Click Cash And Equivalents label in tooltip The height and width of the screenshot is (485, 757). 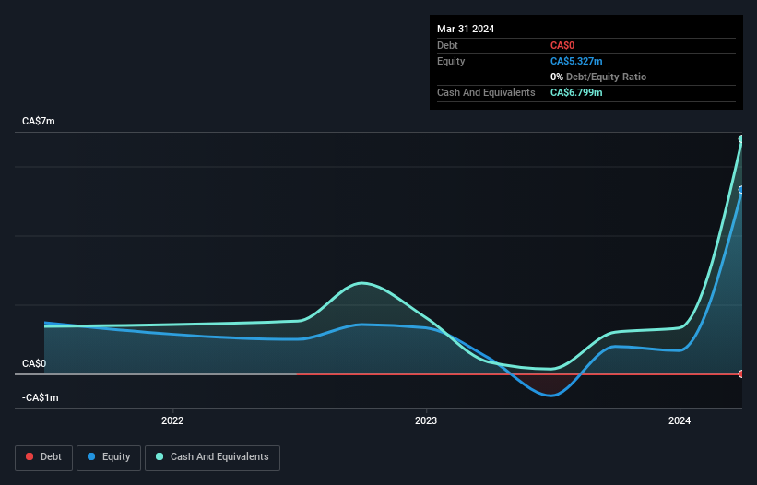[486, 92]
